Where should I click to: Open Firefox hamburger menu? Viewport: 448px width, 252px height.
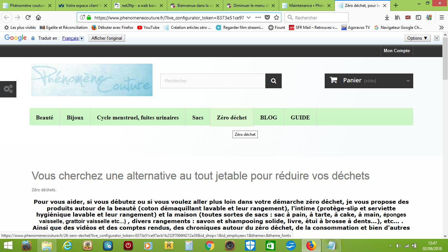pyautogui.click(x=442, y=18)
